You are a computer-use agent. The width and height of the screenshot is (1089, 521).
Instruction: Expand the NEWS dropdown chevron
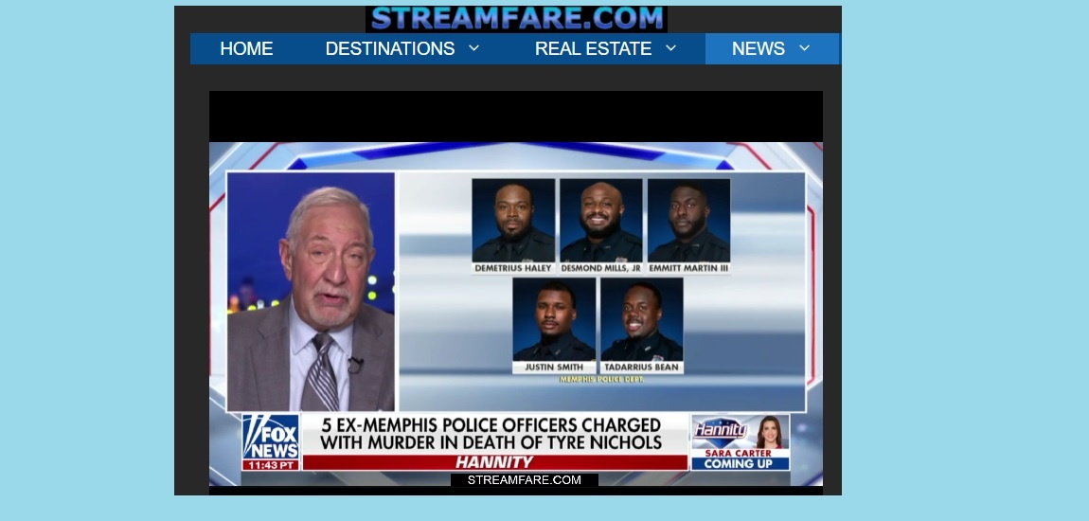click(x=804, y=48)
